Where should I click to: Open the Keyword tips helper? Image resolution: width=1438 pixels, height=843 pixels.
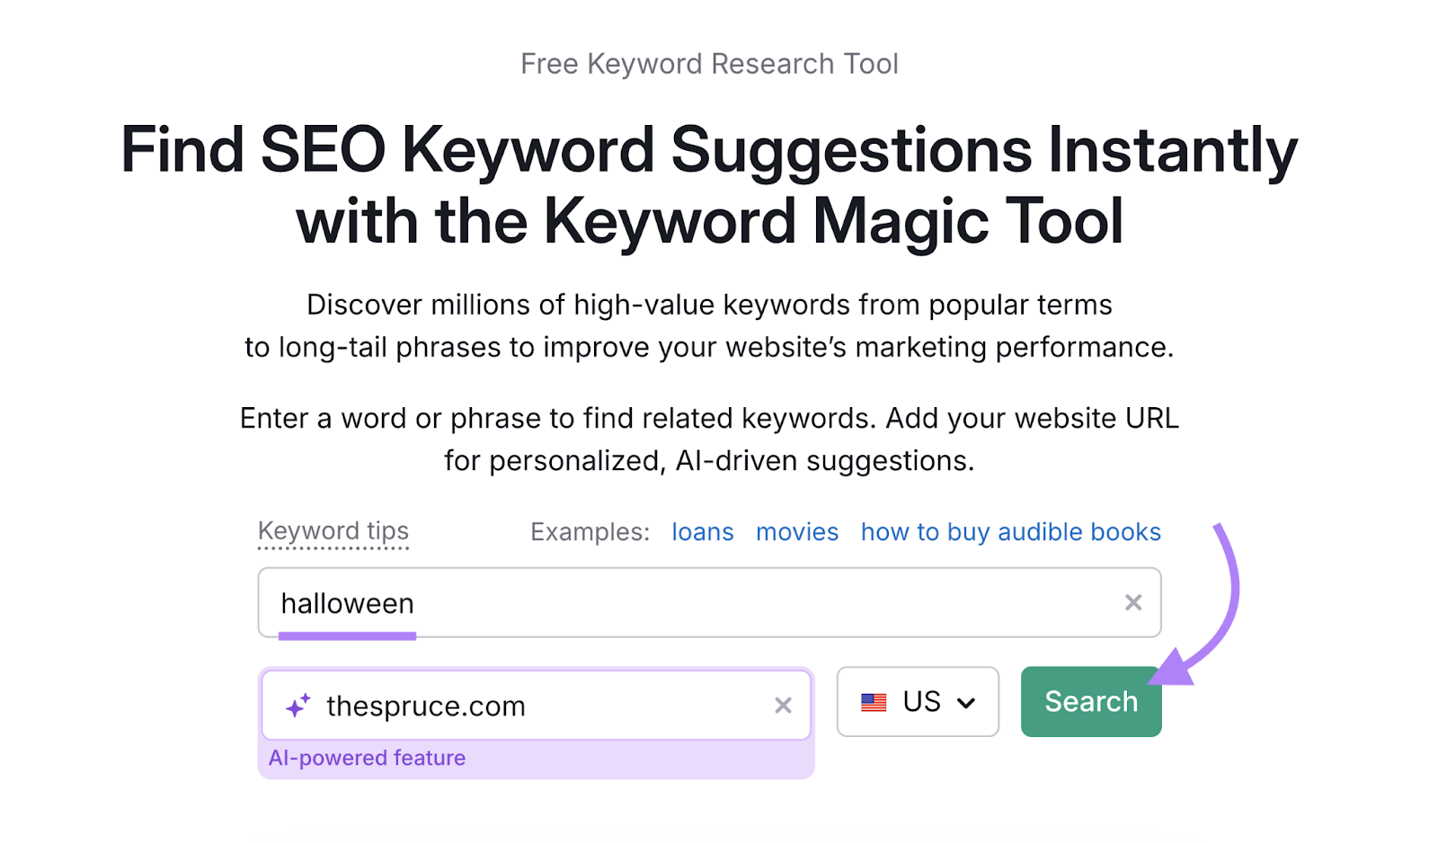tap(333, 530)
